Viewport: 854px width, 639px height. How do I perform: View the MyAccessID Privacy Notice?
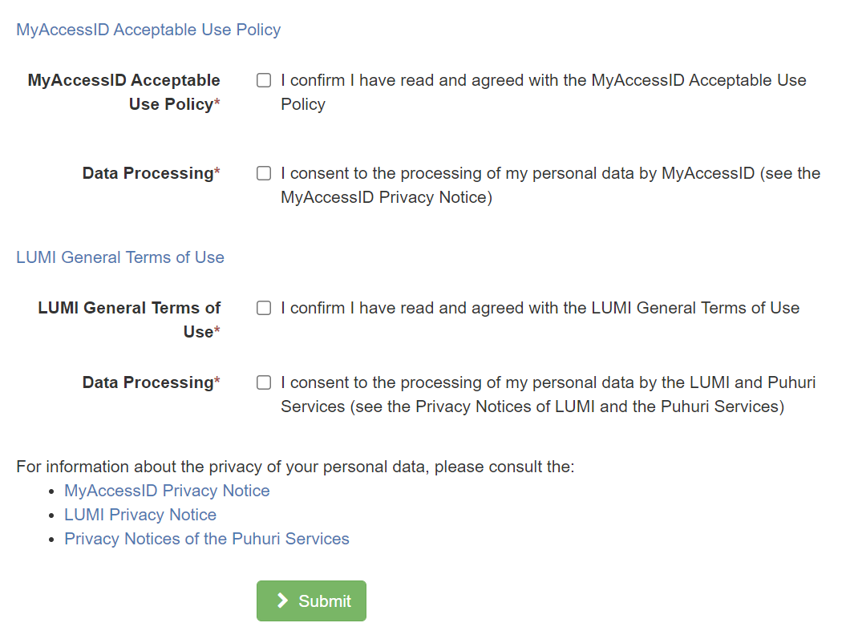(167, 490)
